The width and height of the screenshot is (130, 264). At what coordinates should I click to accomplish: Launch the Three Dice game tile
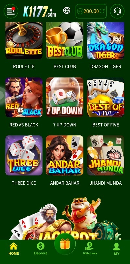tap(24, 155)
